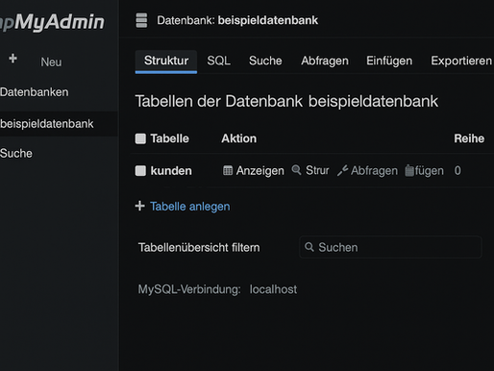
Task: Click the Tabelle anlegen link
Action: [x=190, y=207]
